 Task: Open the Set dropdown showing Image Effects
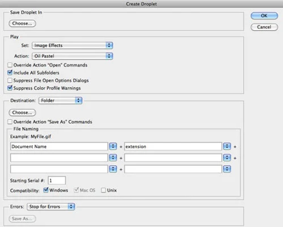73,45
